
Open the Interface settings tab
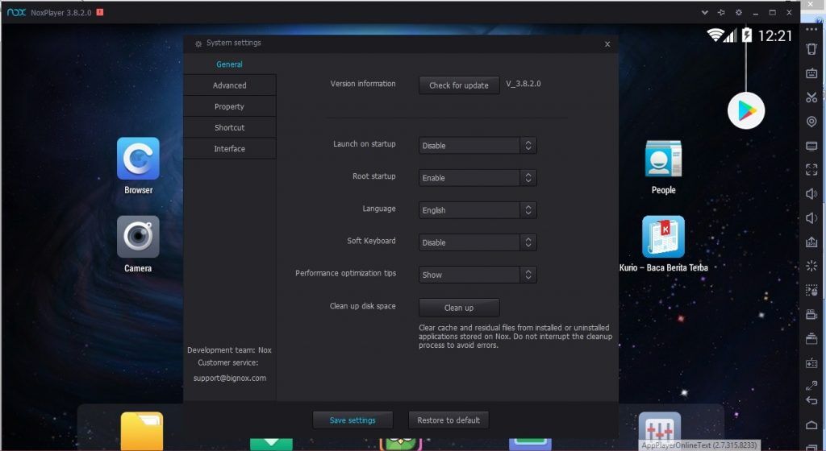coord(229,149)
